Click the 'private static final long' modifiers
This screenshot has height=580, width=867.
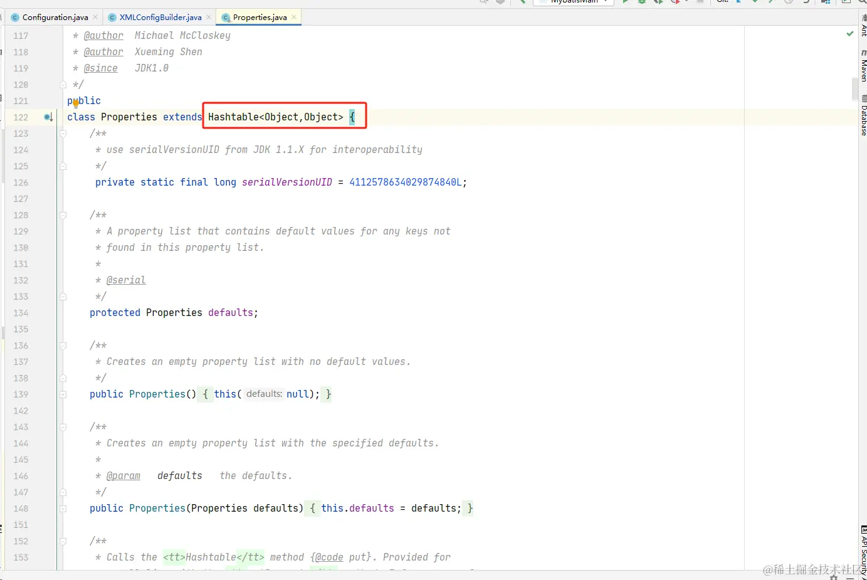click(x=166, y=182)
